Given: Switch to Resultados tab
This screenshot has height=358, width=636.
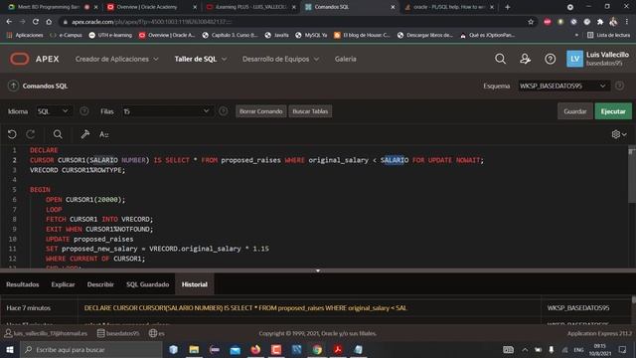Looking at the screenshot, I should 23,284.
